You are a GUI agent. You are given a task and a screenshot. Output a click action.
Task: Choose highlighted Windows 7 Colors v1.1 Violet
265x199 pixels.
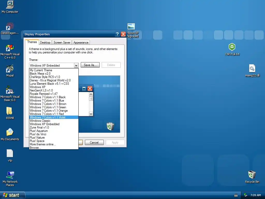click(x=54, y=117)
